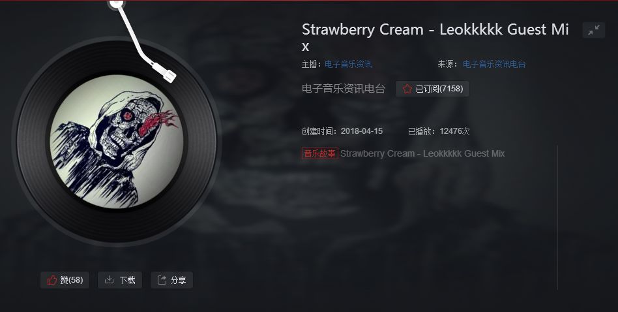The height and width of the screenshot is (312, 618).
Task: Click the skull album cover artwork
Action: 117,141
